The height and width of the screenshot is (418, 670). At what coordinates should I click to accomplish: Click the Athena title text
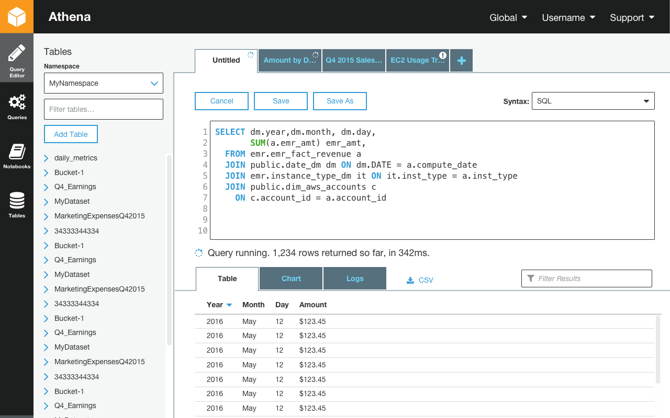[70, 17]
